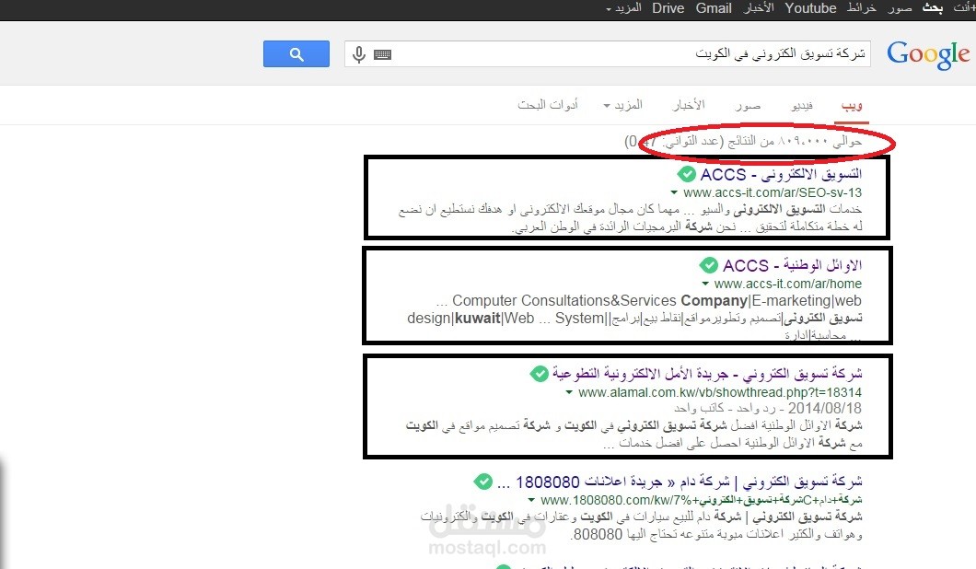Switch to the فيديو search tab

coord(802,105)
